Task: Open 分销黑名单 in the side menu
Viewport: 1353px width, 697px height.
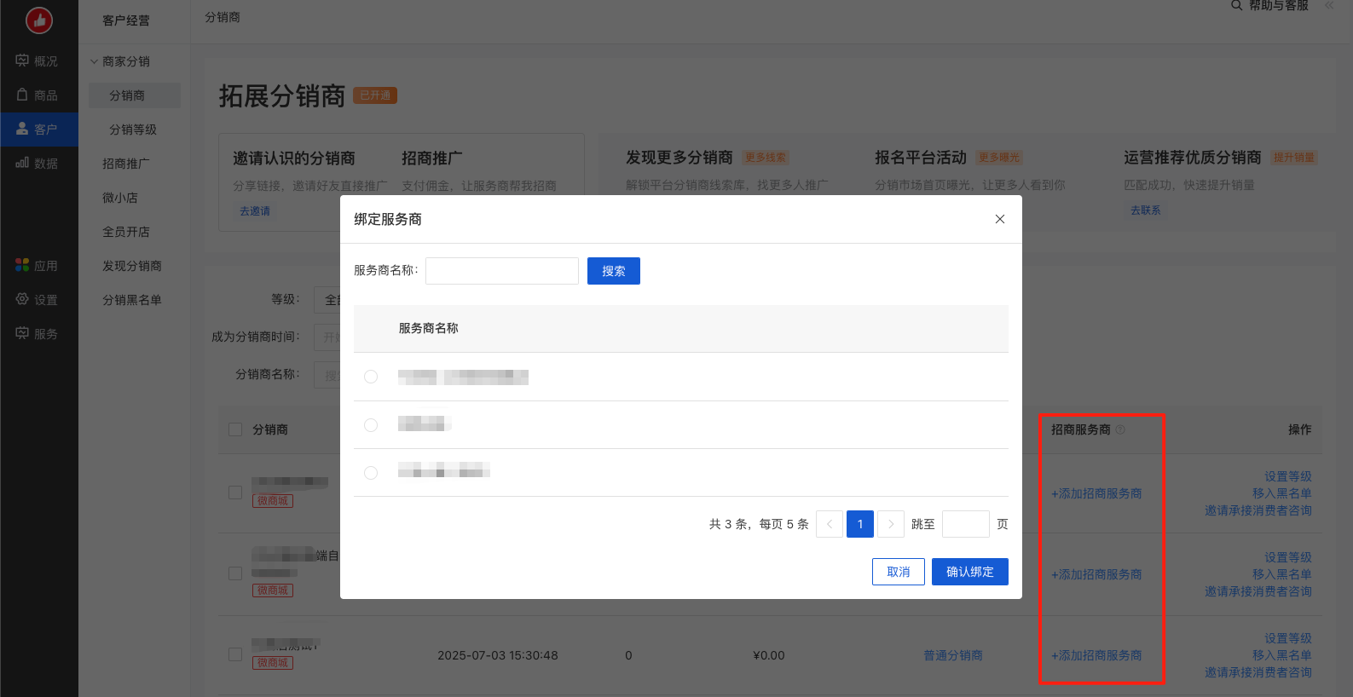Action: [x=132, y=300]
